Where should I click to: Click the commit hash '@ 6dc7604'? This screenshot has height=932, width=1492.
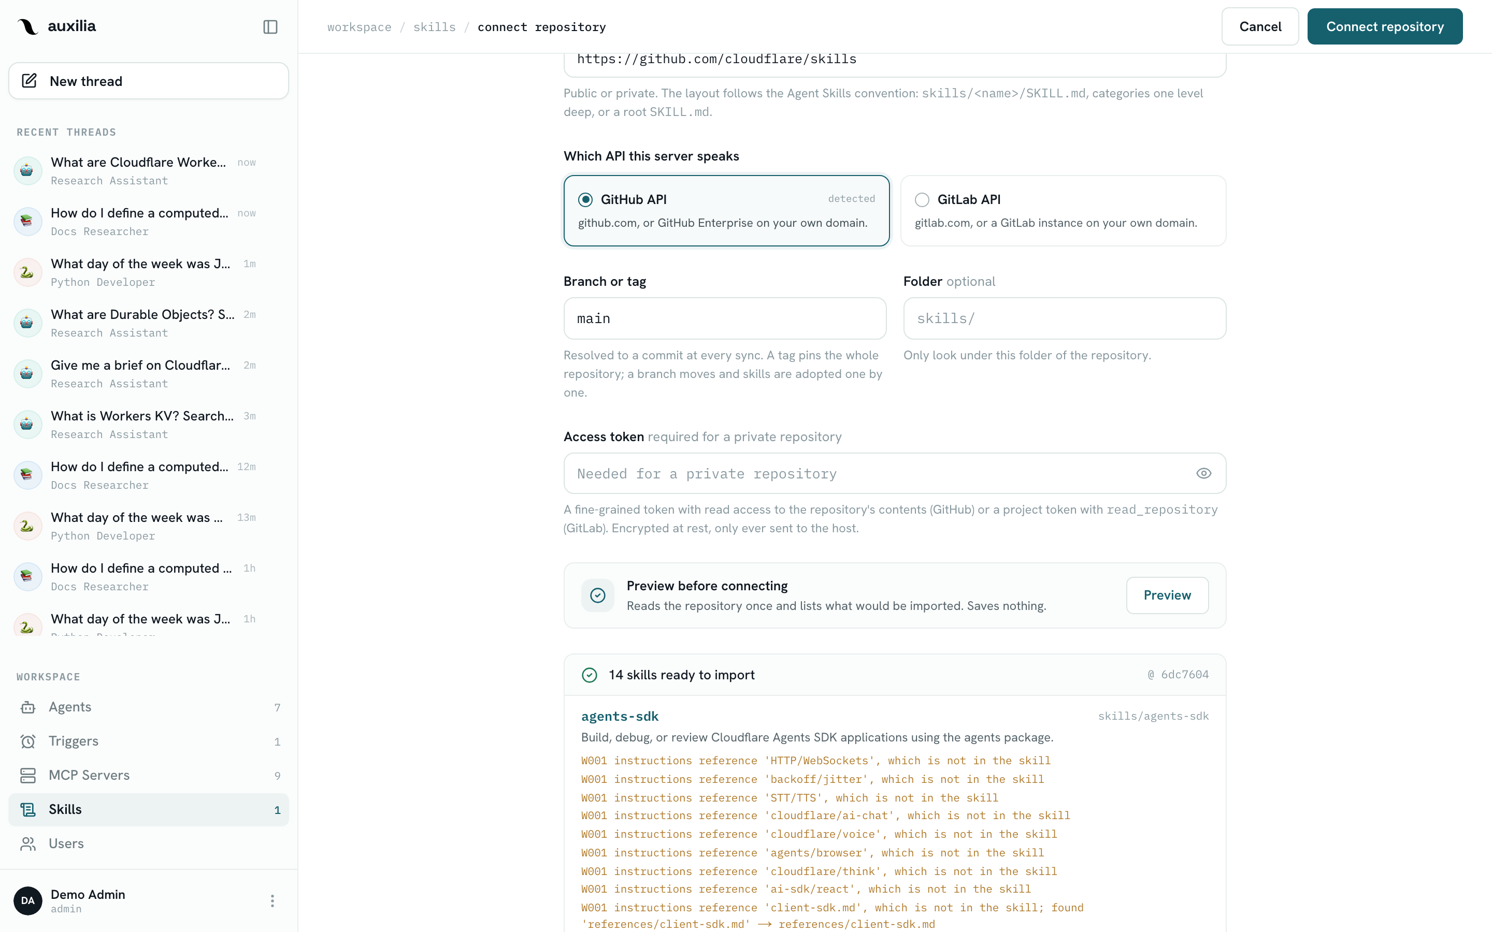coord(1178,674)
